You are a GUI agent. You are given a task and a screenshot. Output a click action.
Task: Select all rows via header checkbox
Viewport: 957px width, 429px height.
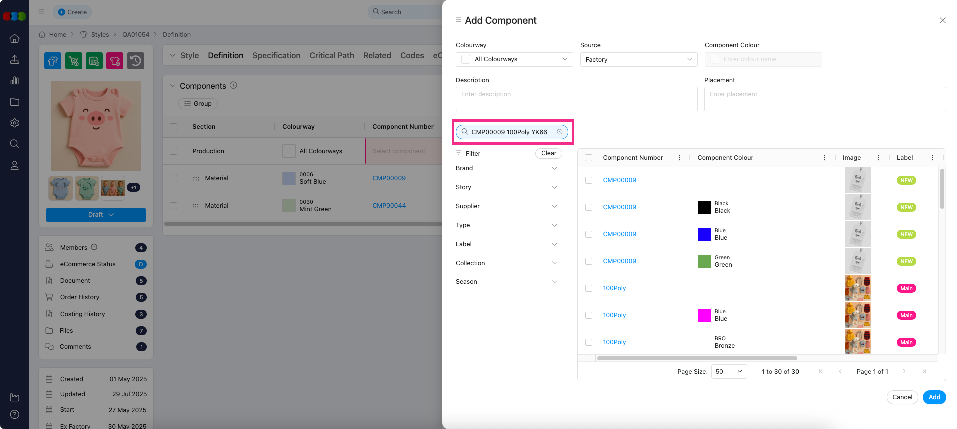click(x=589, y=158)
